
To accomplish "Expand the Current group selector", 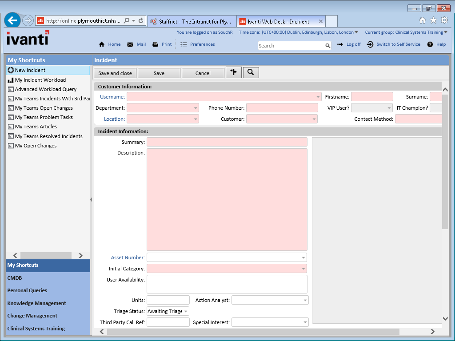I will (x=446, y=32).
